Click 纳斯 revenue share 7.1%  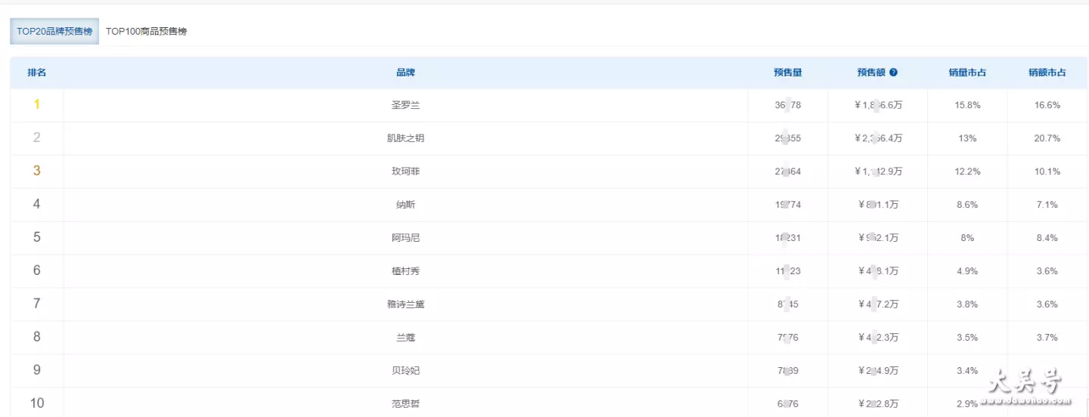click(1047, 205)
